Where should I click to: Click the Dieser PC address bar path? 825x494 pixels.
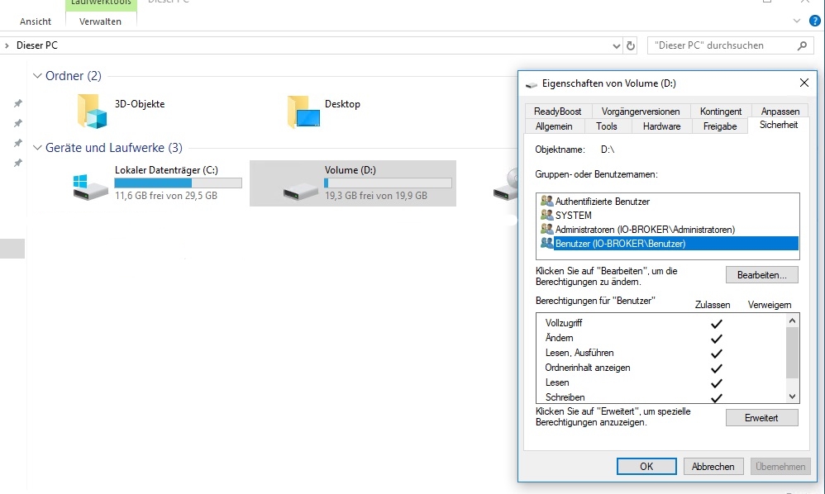37,45
